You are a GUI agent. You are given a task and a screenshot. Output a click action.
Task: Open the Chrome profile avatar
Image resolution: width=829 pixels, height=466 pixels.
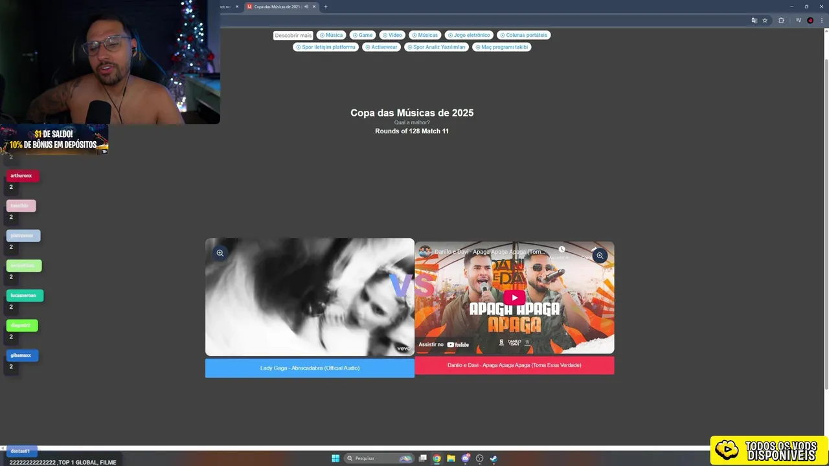click(x=810, y=21)
